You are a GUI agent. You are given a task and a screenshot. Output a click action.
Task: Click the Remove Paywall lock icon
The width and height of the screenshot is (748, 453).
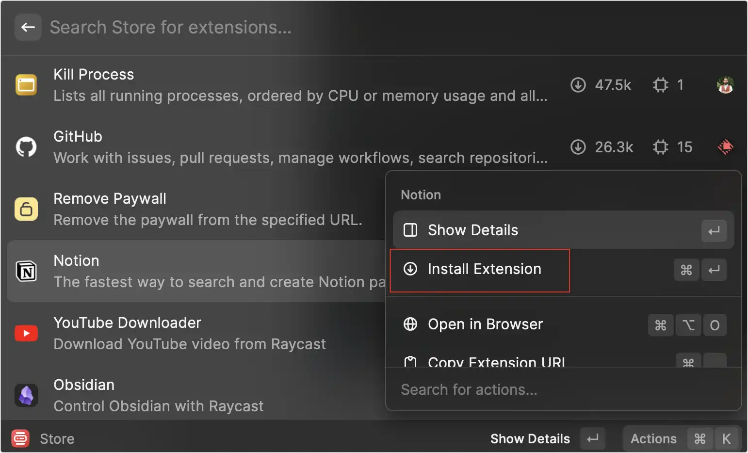pos(26,209)
